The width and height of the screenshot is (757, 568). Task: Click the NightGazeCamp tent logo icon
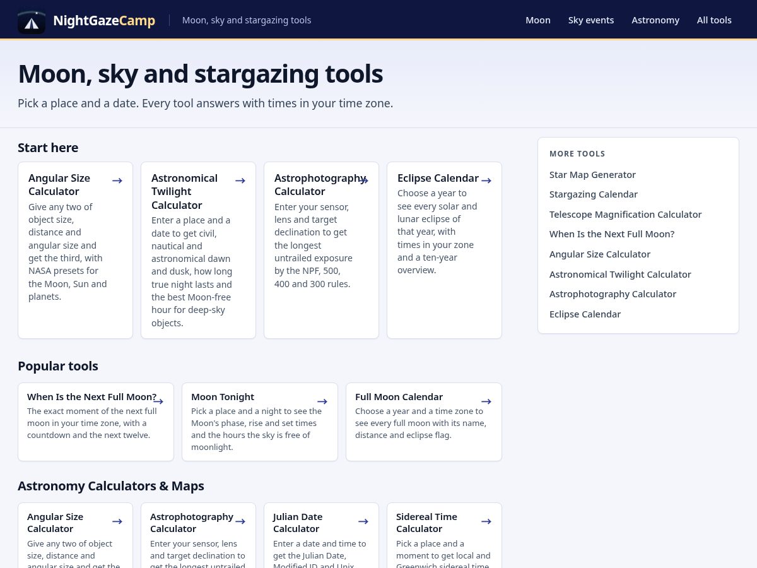32,20
